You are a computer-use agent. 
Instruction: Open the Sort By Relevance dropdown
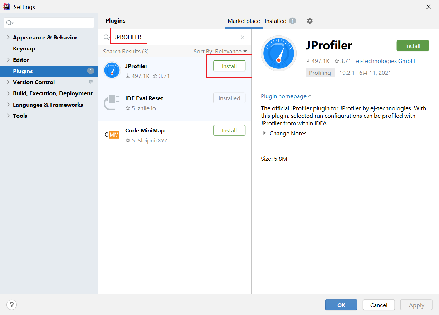click(x=220, y=52)
